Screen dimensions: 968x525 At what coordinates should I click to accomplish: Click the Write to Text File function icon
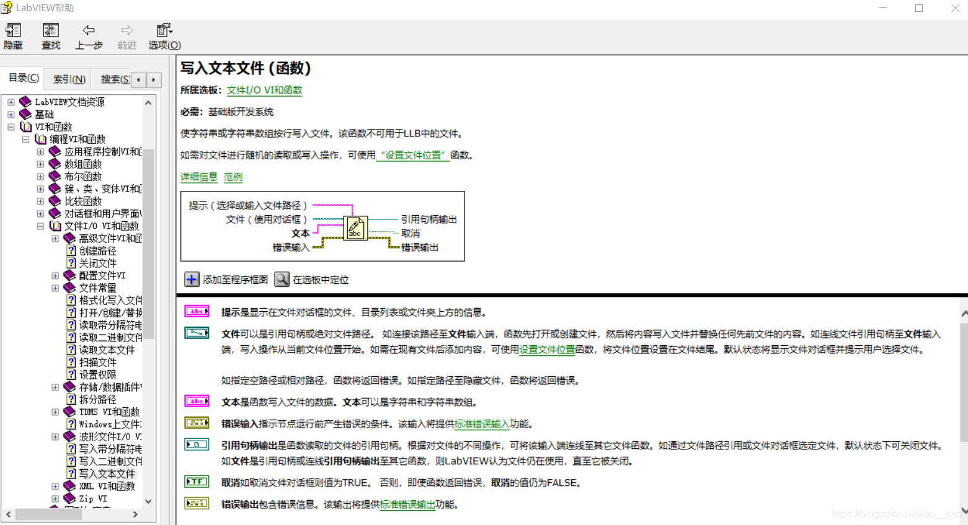pyautogui.click(x=355, y=228)
